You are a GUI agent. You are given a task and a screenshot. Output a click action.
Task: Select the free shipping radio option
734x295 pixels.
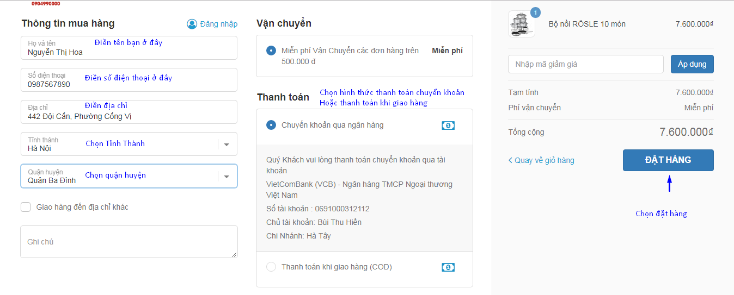[271, 51]
